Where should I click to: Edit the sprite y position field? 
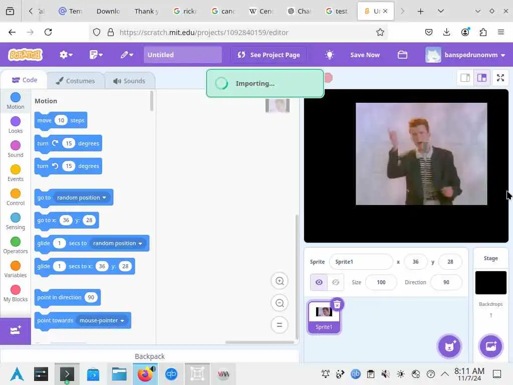[x=450, y=262]
